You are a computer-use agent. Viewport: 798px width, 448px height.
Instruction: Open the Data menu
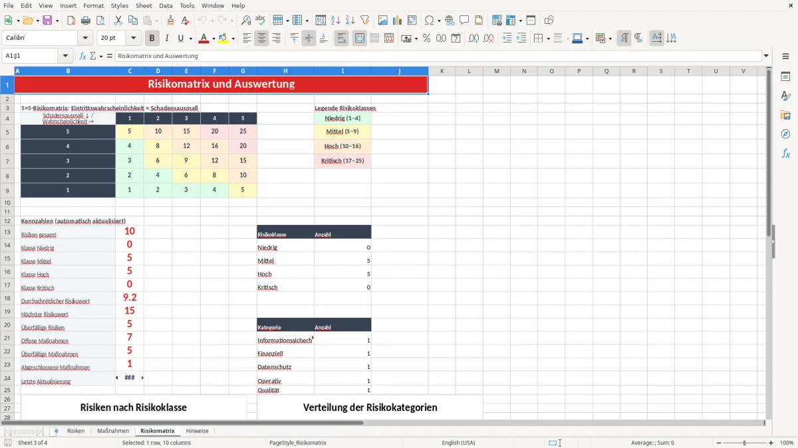(166, 5)
